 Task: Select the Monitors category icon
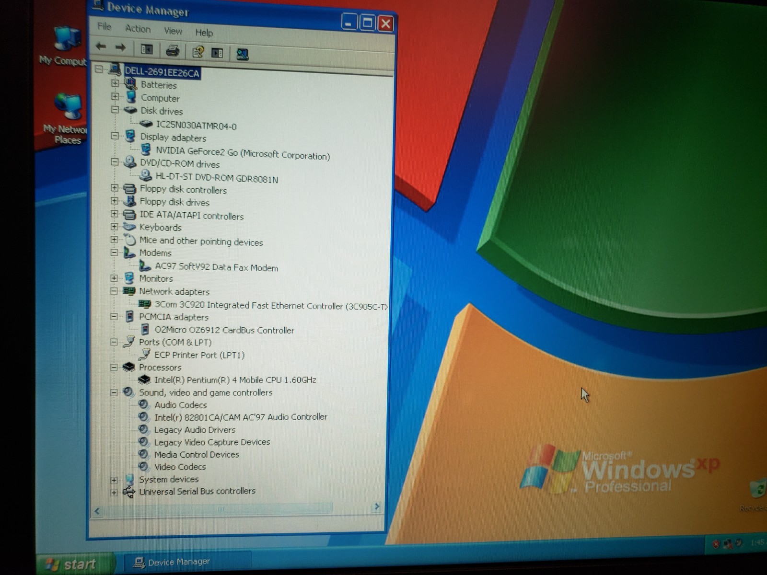pyautogui.click(x=129, y=277)
